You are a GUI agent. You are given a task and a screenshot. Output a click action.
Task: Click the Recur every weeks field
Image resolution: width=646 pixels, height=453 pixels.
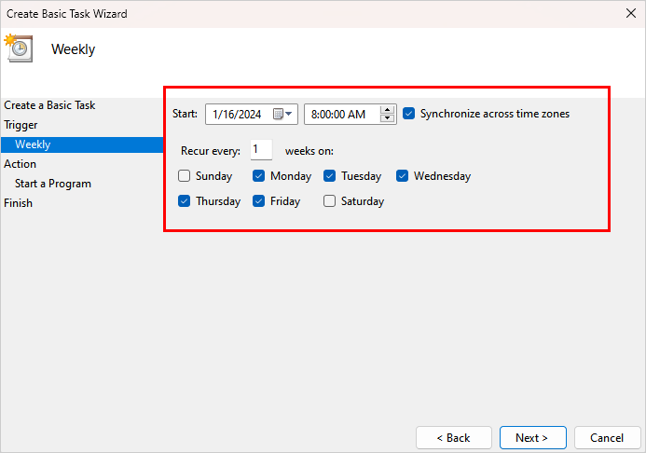pyautogui.click(x=260, y=150)
